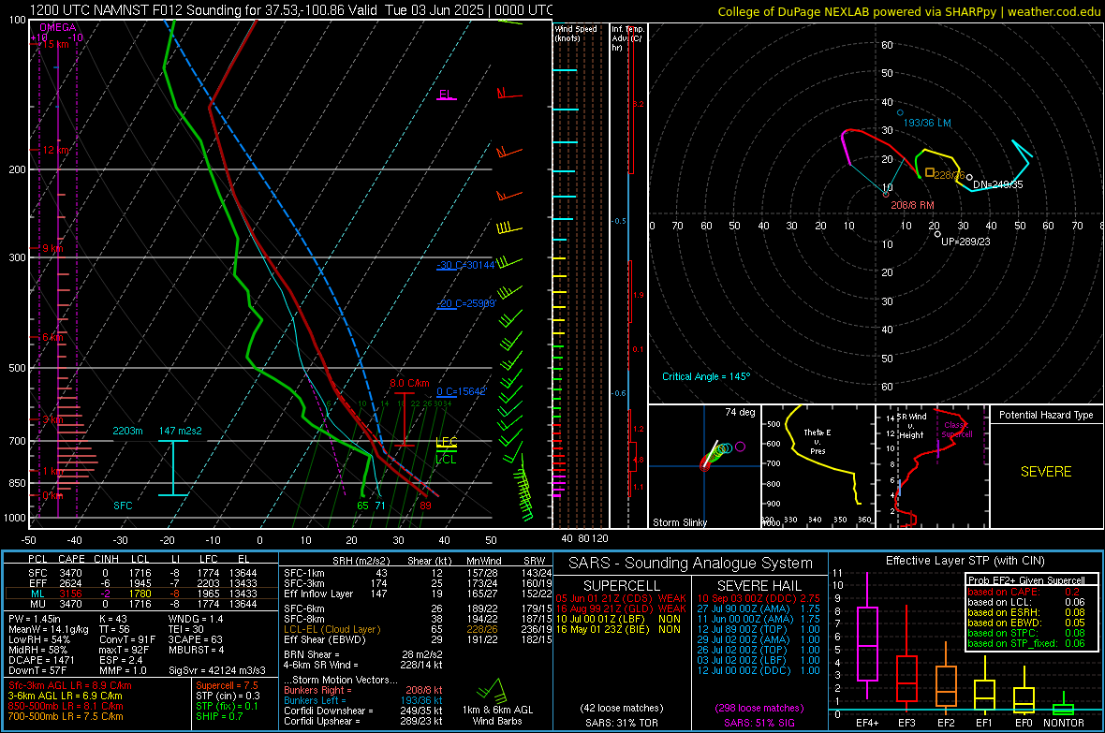Click the '193/36 LM' hodograph label
This screenshot has height=733, width=1105.
pyautogui.click(x=927, y=123)
